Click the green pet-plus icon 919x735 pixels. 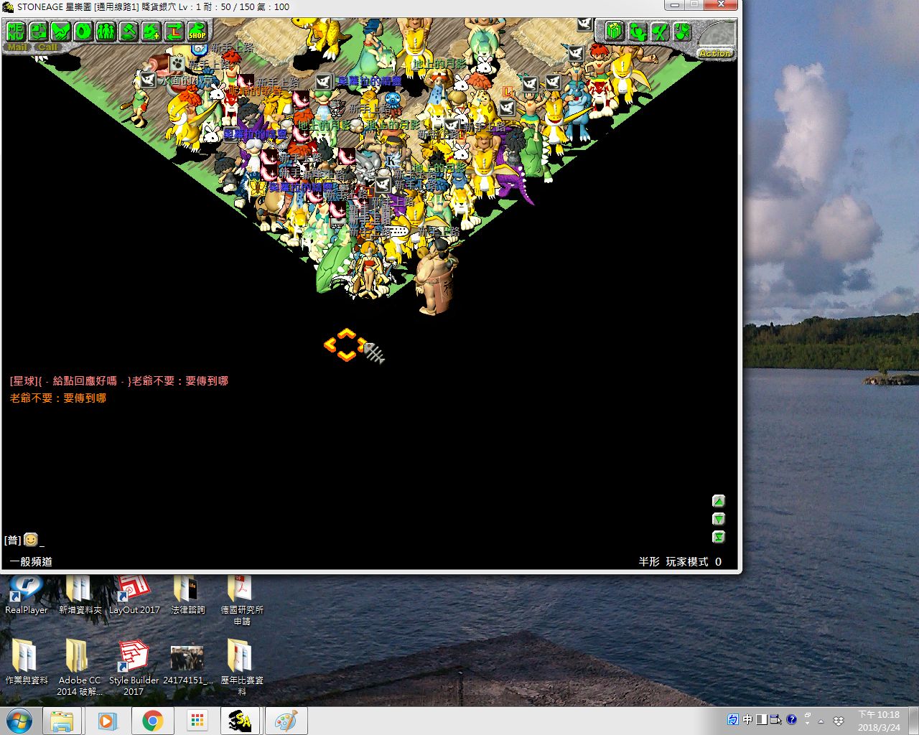[x=151, y=31]
